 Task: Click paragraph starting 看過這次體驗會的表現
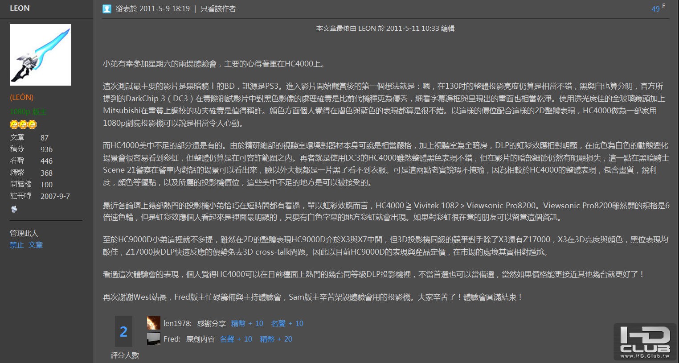pos(374,274)
